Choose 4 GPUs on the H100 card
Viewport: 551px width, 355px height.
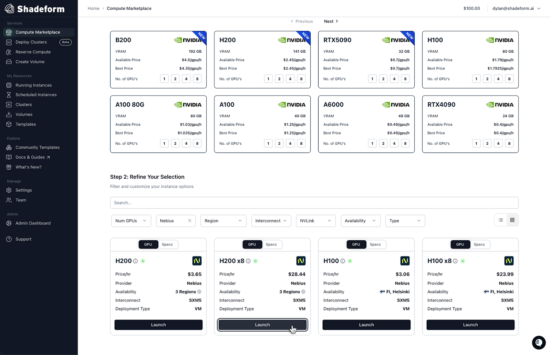click(498, 79)
